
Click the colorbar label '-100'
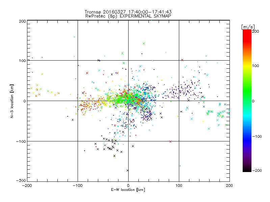257,137
